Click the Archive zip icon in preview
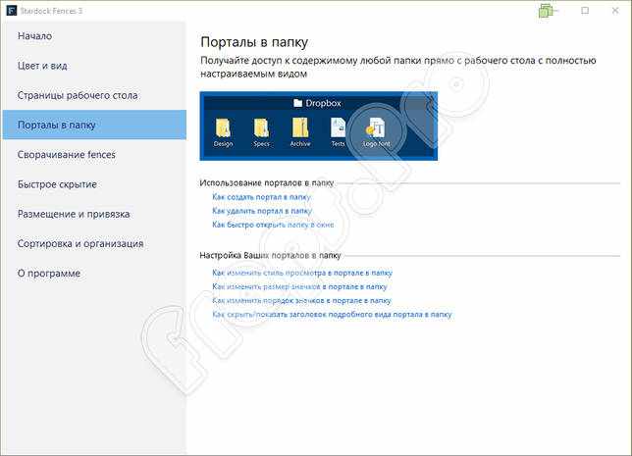 pyautogui.click(x=300, y=127)
